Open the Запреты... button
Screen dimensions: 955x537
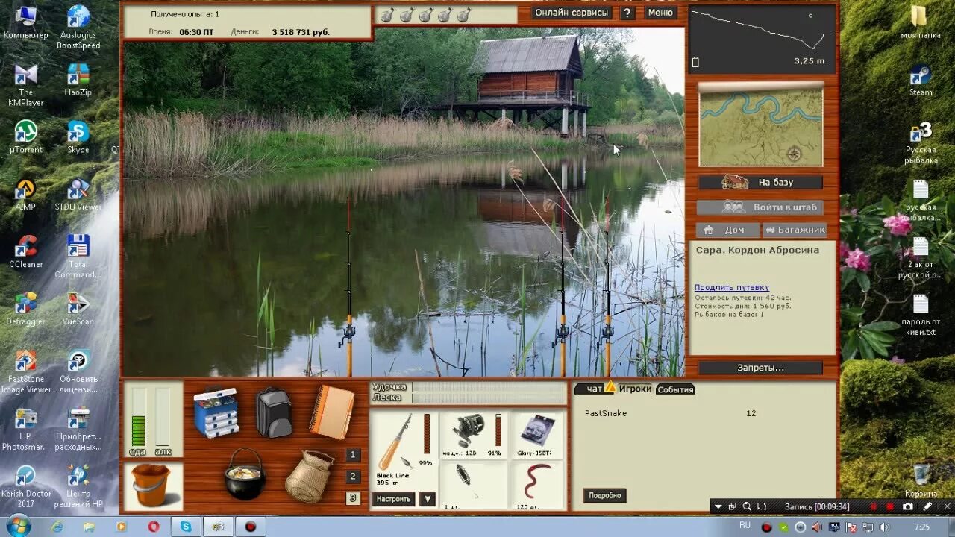pos(760,368)
